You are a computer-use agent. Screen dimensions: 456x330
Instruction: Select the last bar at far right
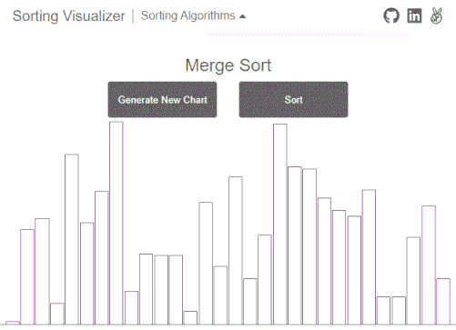click(443, 302)
